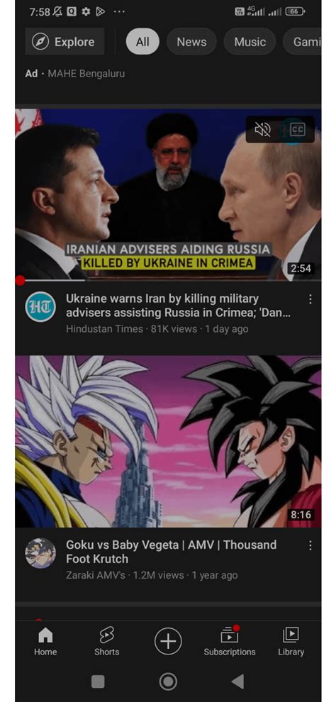Viewport: 336px width, 702px height.
Task: Select the News filter chip
Action: [191, 42]
